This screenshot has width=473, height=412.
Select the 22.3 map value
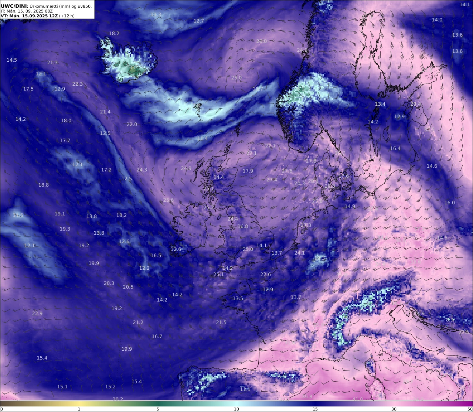[x=78, y=84]
